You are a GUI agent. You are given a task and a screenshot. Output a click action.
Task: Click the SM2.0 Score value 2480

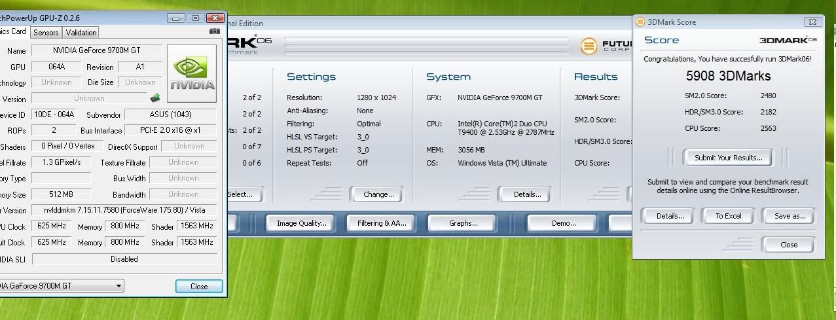click(768, 96)
